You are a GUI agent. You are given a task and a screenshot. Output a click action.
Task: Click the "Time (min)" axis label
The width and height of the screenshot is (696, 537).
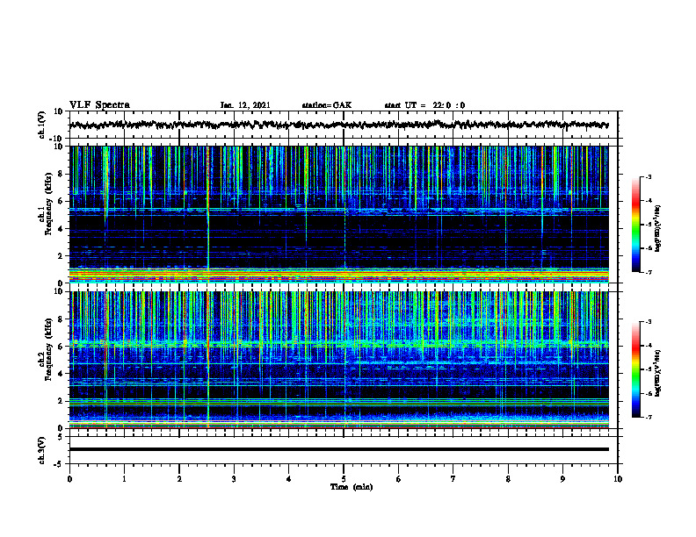pyautogui.click(x=352, y=487)
